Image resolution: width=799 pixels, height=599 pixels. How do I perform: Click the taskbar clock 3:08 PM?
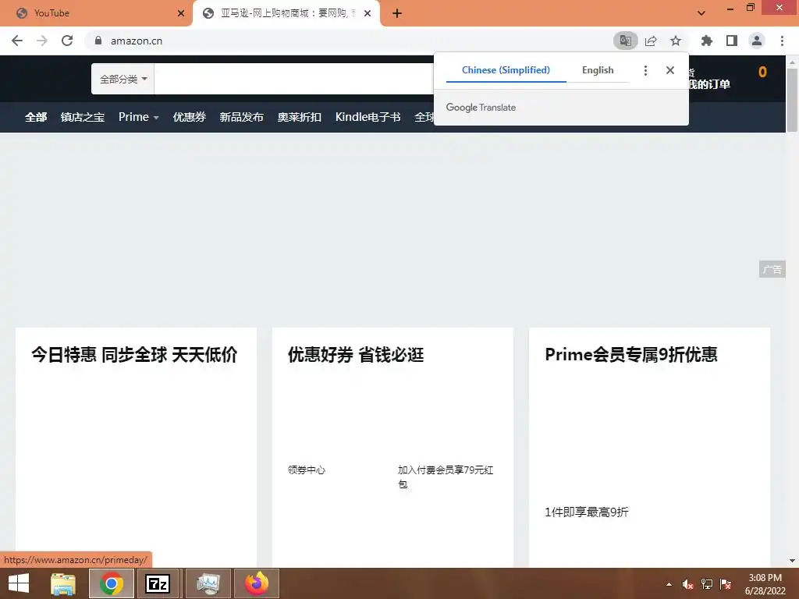[765, 584]
